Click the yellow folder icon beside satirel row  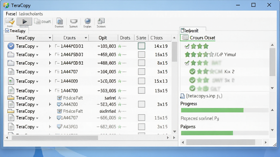coord(11,98)
